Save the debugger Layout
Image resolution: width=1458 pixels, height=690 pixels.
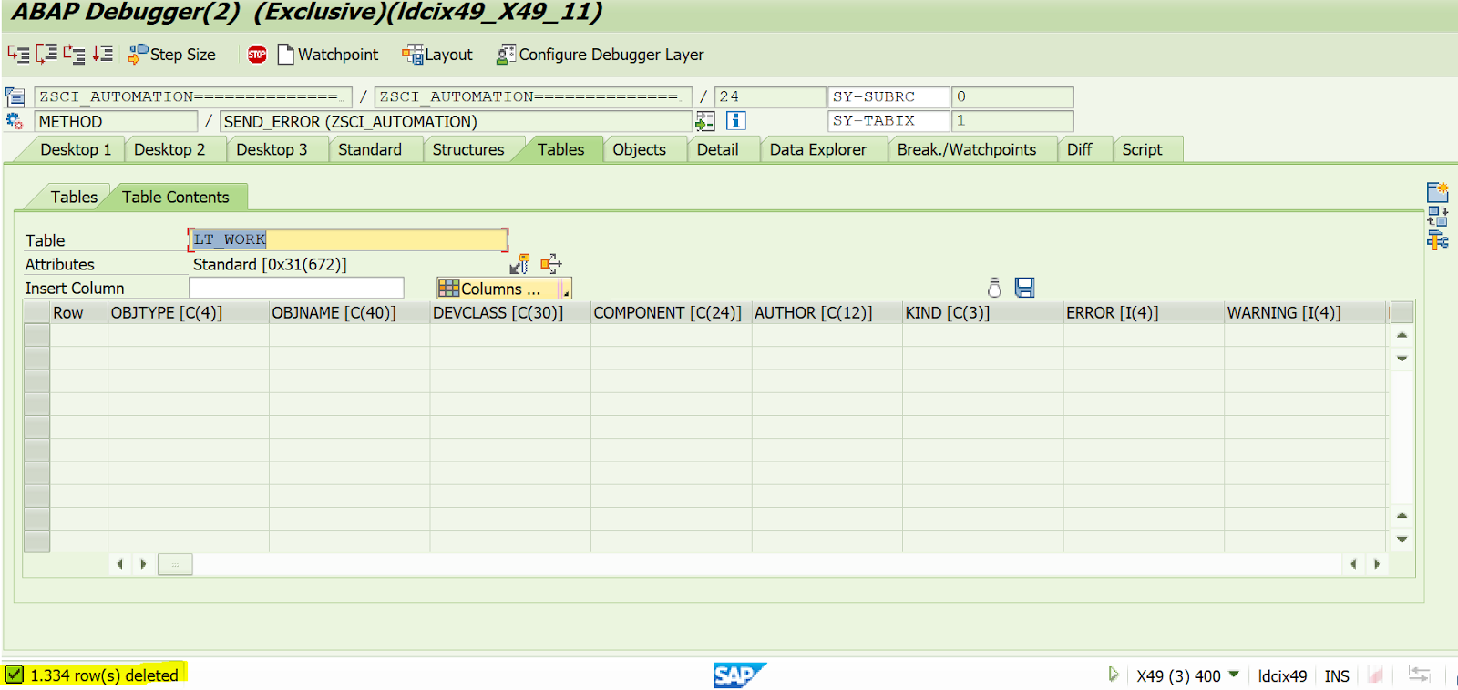437,55
